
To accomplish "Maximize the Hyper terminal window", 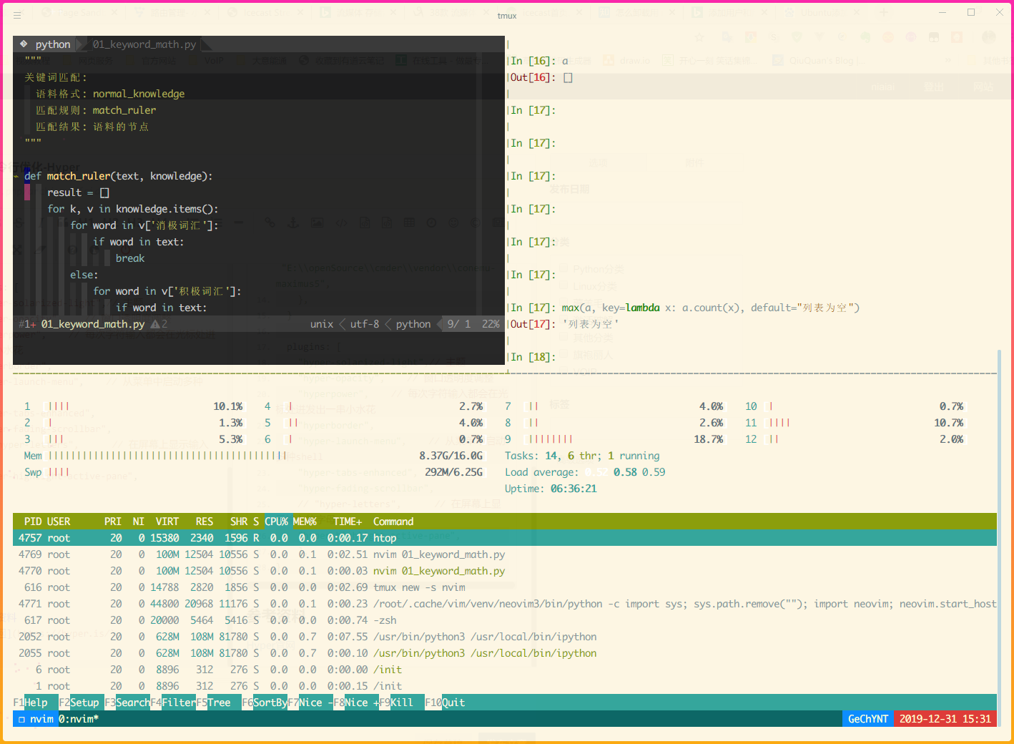I will (x=971, y=12).
